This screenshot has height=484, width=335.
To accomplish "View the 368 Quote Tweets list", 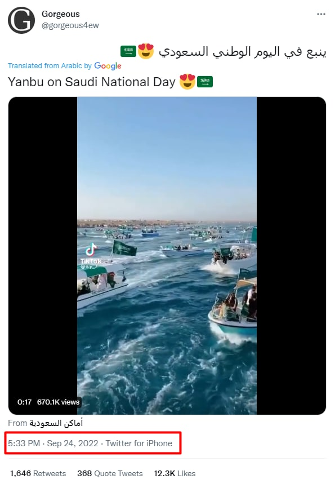I will pyautogui.click(x=110, y=473).
